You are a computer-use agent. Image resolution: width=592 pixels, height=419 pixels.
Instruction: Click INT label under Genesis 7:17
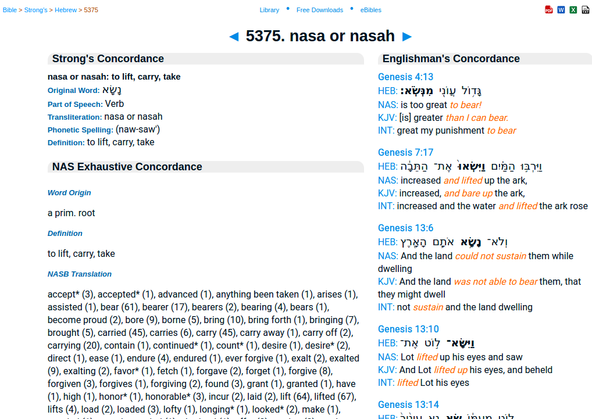coord(386,206)
